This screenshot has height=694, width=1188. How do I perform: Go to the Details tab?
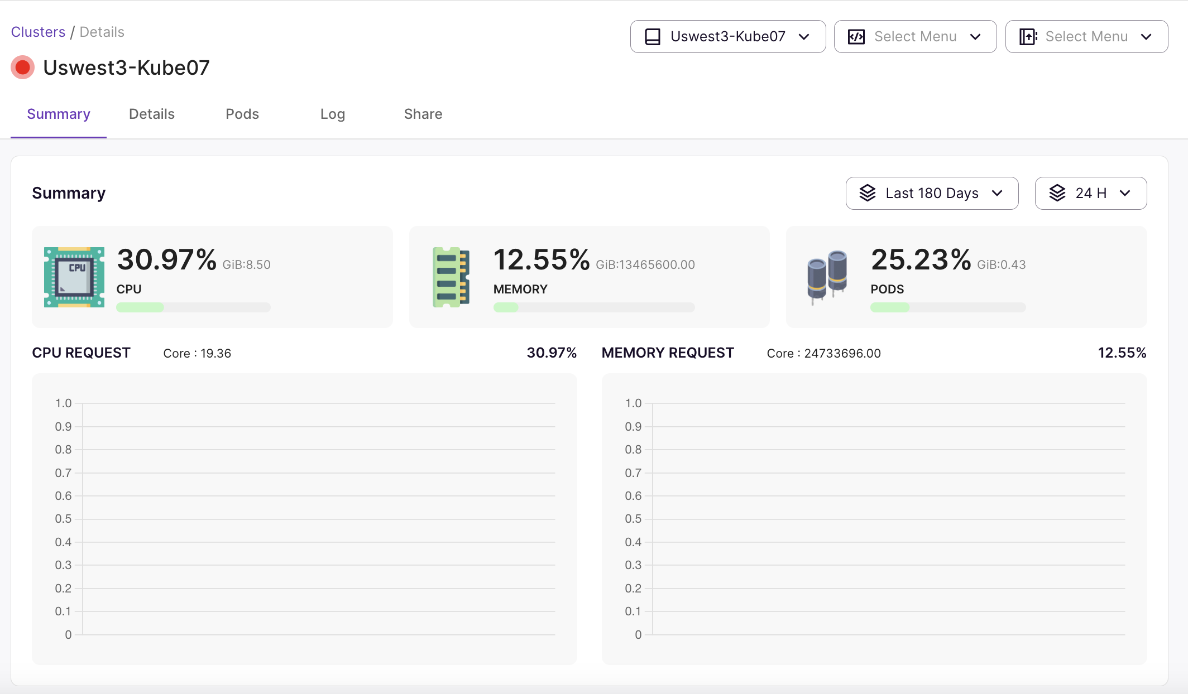click(152, 114)
